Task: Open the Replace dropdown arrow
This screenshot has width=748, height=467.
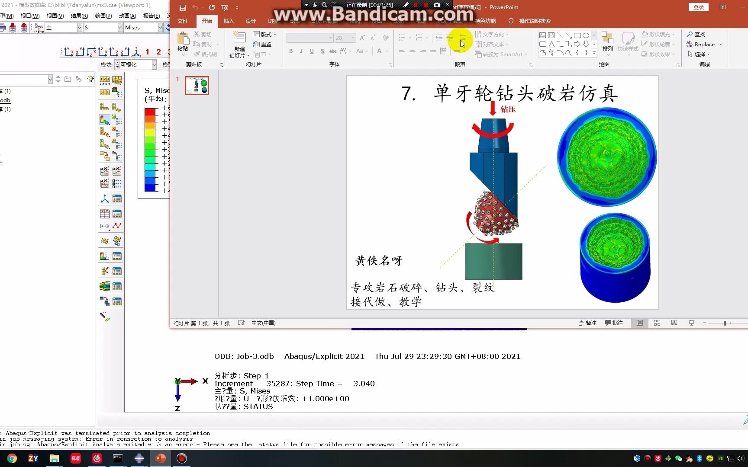Action: (x=721, y=44)
